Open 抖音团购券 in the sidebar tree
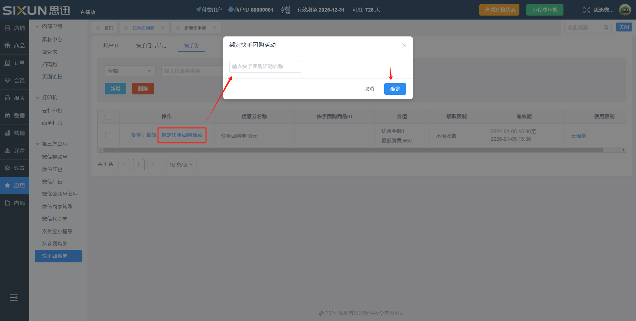 (55, 243)
